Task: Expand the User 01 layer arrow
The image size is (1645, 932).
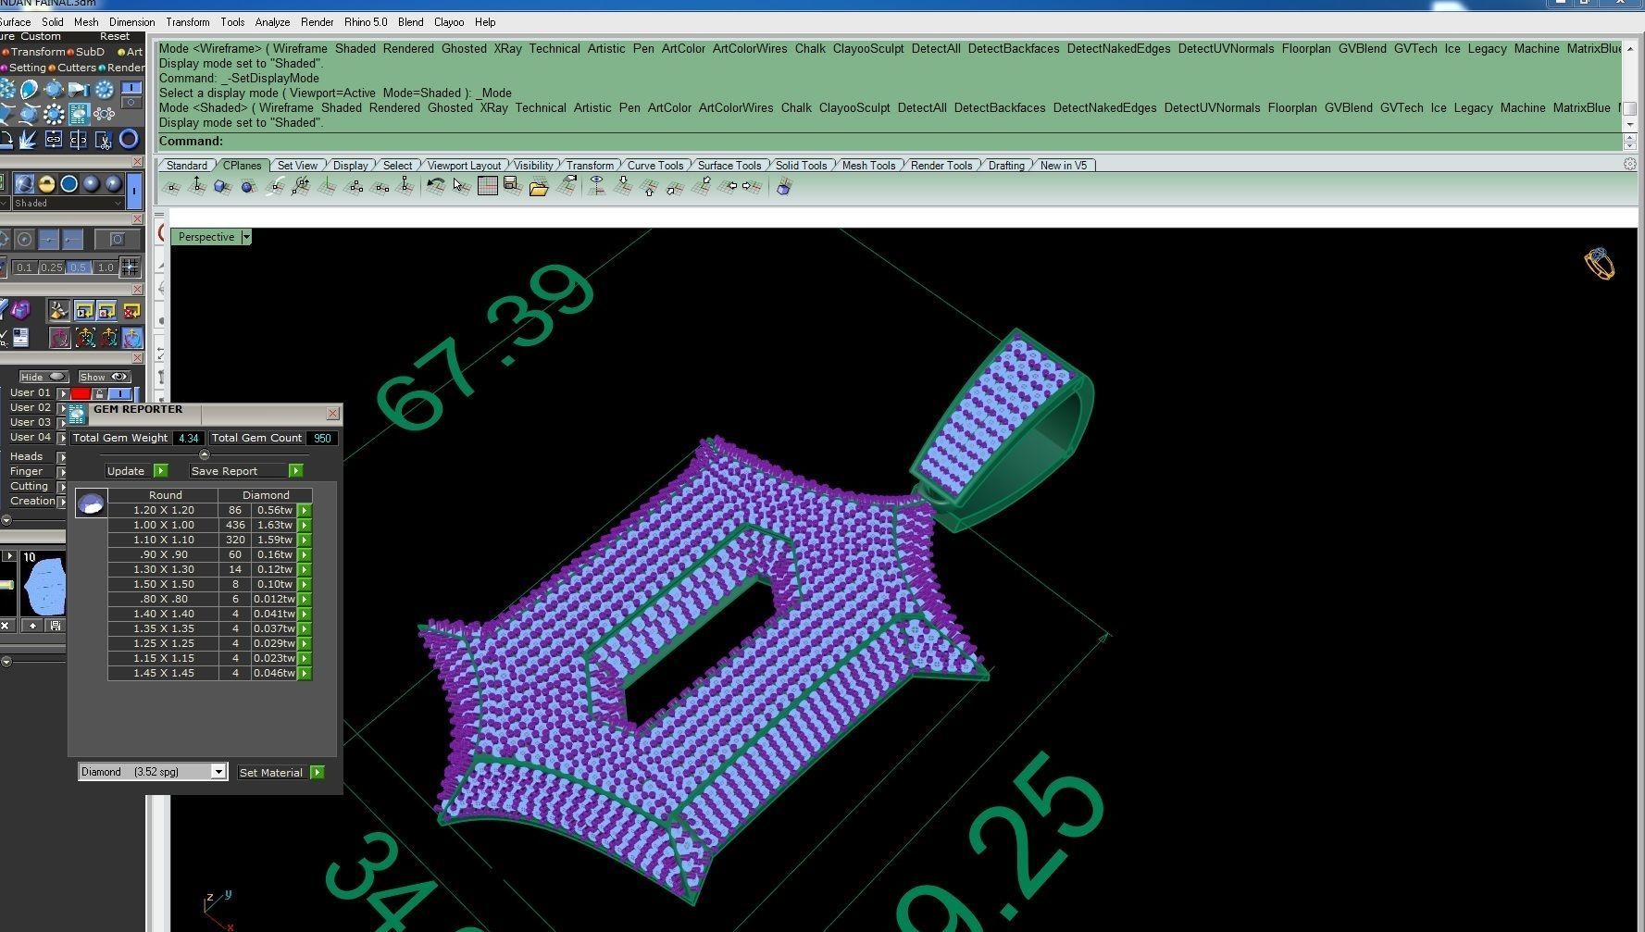Action: (63, 393)
